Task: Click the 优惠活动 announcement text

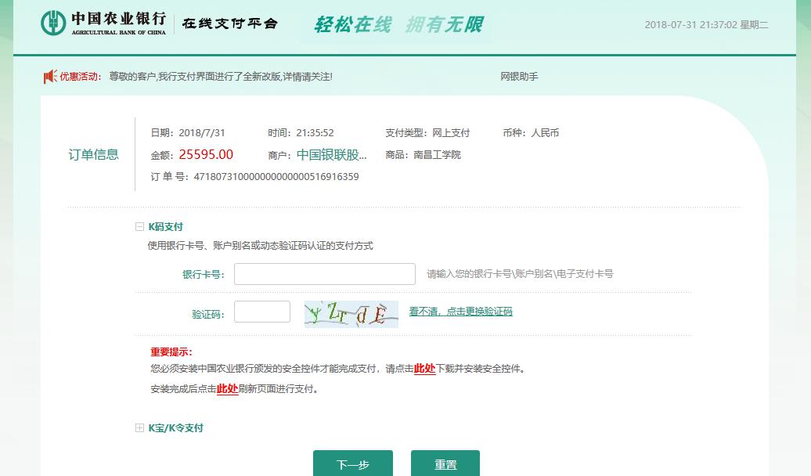Action: 80,77
